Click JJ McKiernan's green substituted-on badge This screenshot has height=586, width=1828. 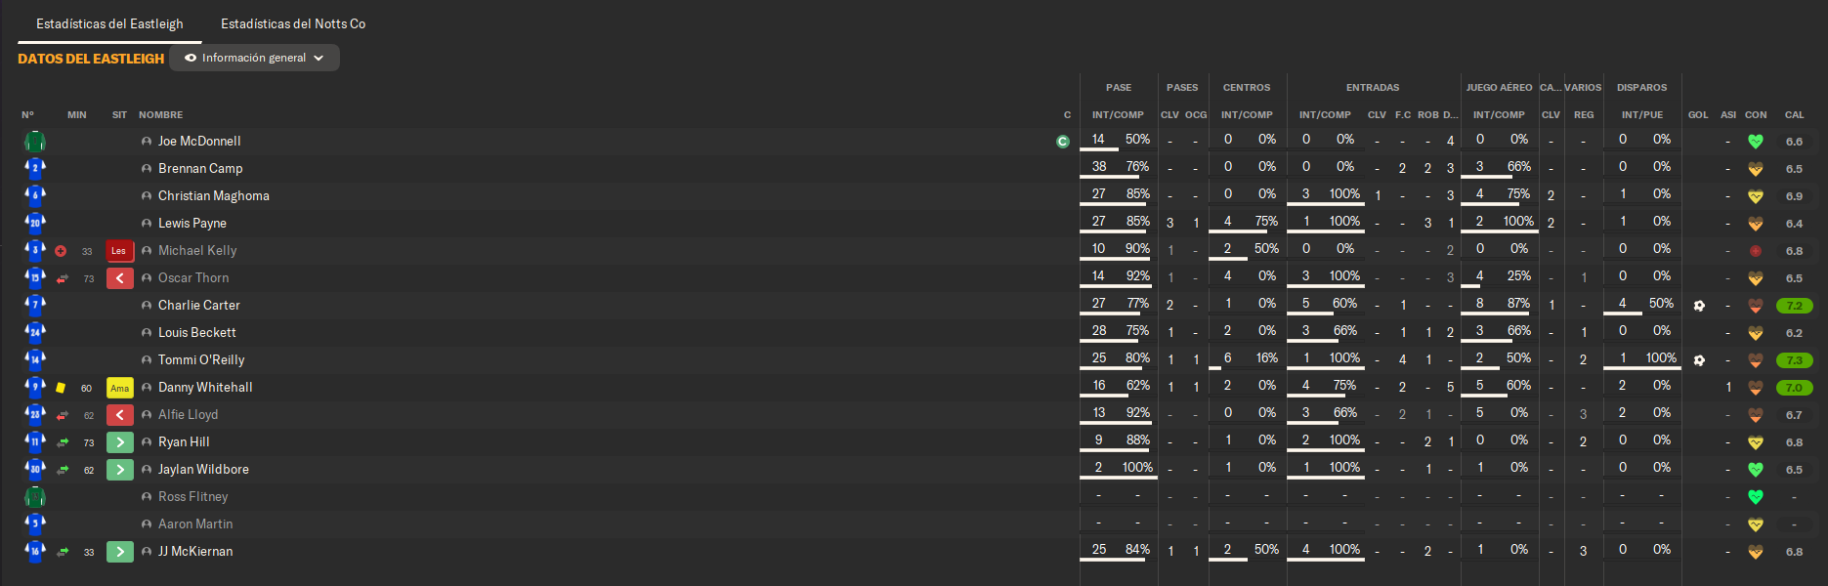[x=119, y=552]
